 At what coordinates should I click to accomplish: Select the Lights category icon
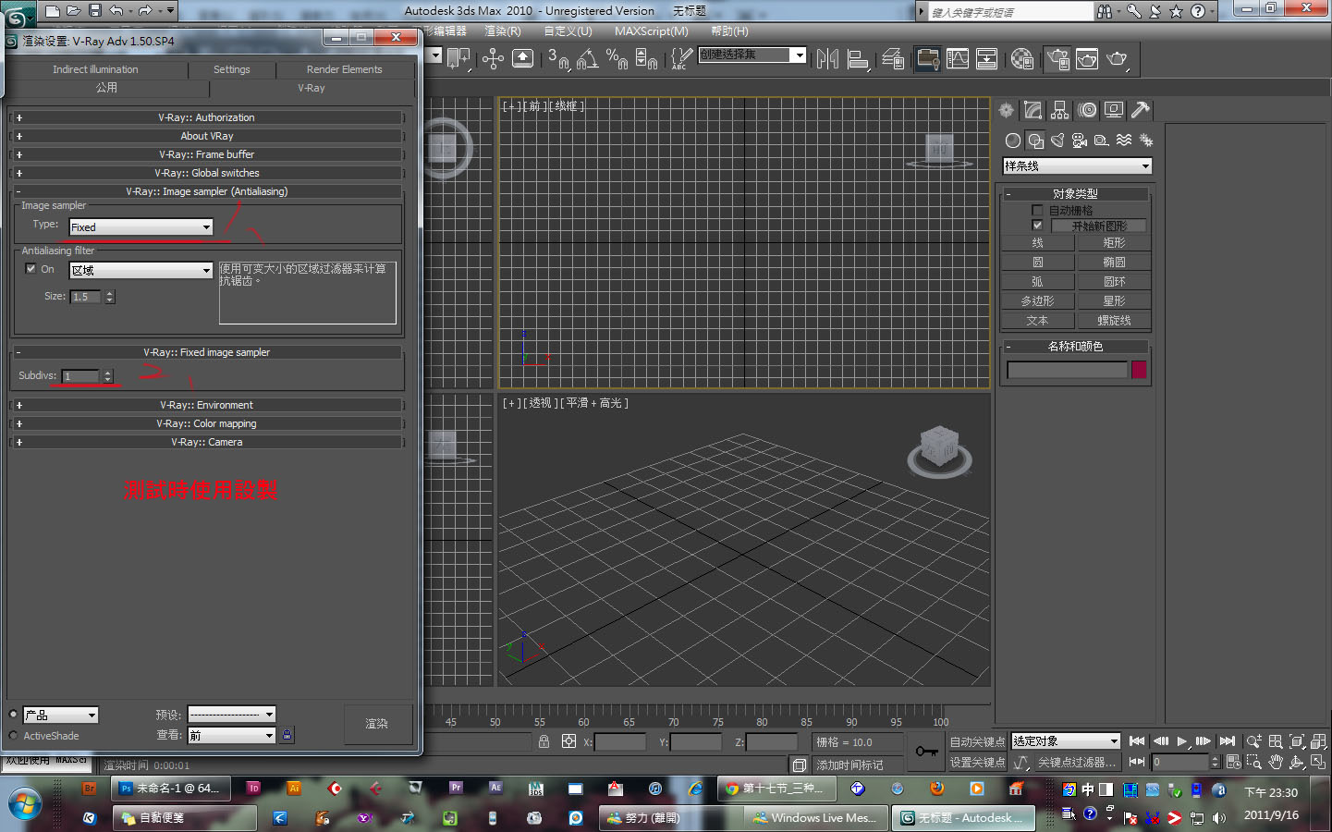(1057, 141)
